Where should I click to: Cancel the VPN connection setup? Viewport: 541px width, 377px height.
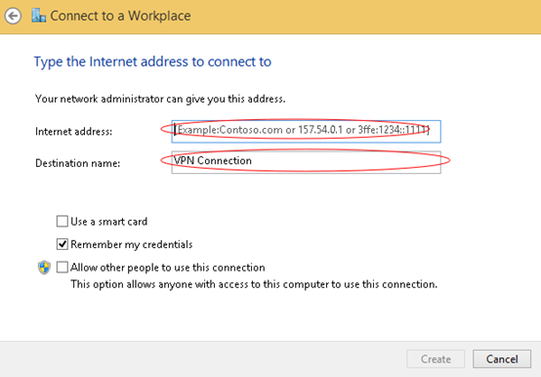click(x=502, y=359)
